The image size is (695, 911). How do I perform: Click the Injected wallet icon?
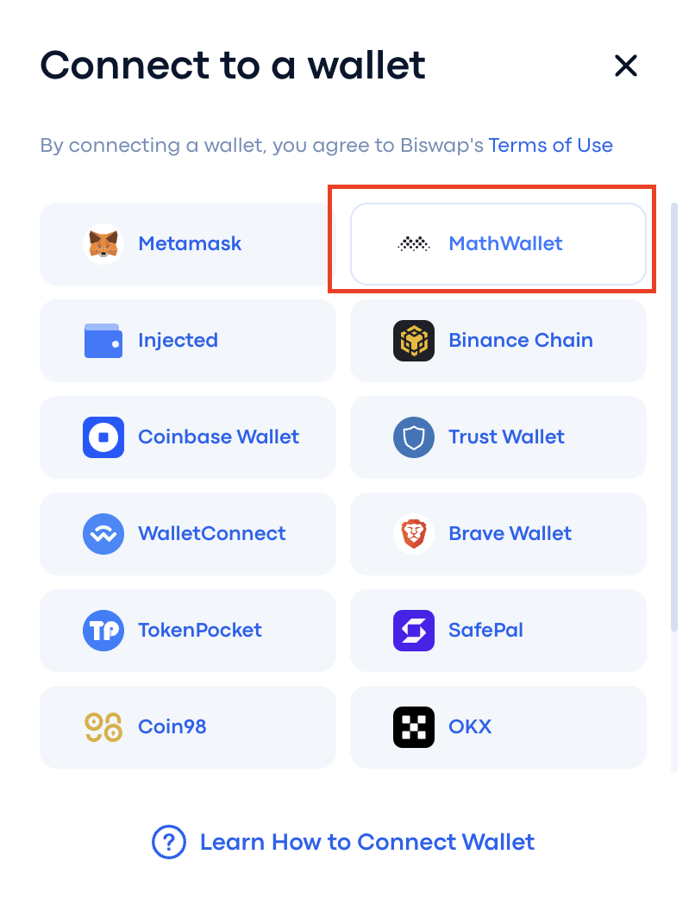point(103,341)
